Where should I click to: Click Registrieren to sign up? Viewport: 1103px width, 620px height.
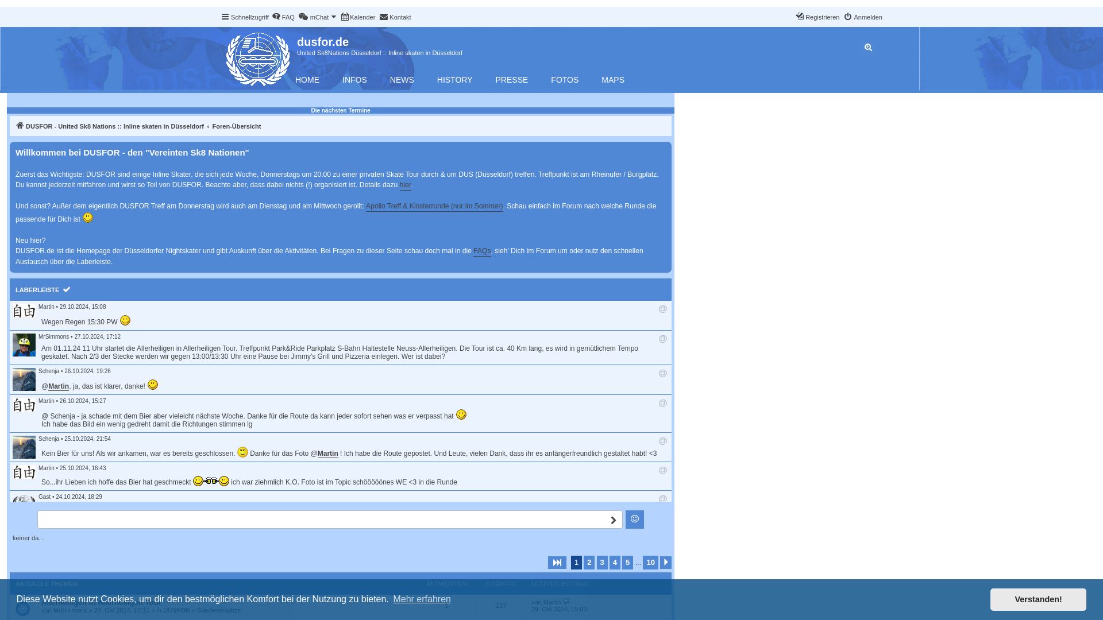point(817,17)
